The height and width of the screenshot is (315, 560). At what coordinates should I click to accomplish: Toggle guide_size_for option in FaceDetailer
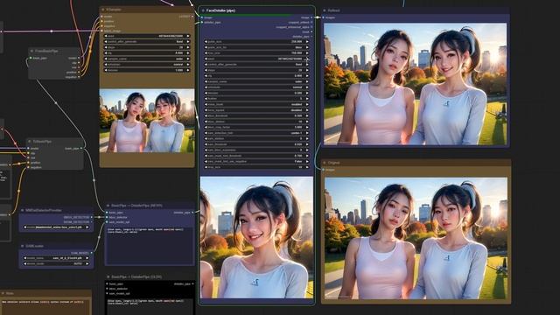256,47
